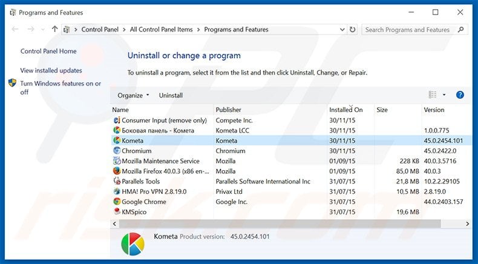Screen dimensions: 478x264
Task: Open the view options dropdown arrow
Action: (444, 95)
